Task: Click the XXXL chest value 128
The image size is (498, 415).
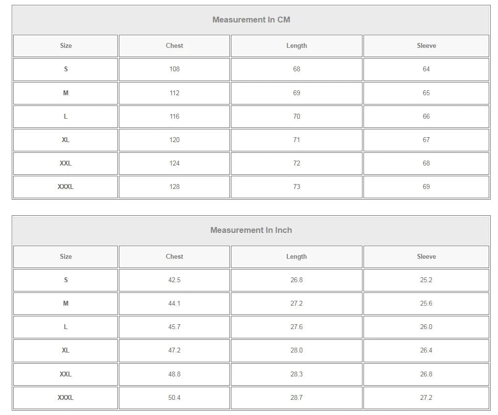Action: click(x=174, y=187)
